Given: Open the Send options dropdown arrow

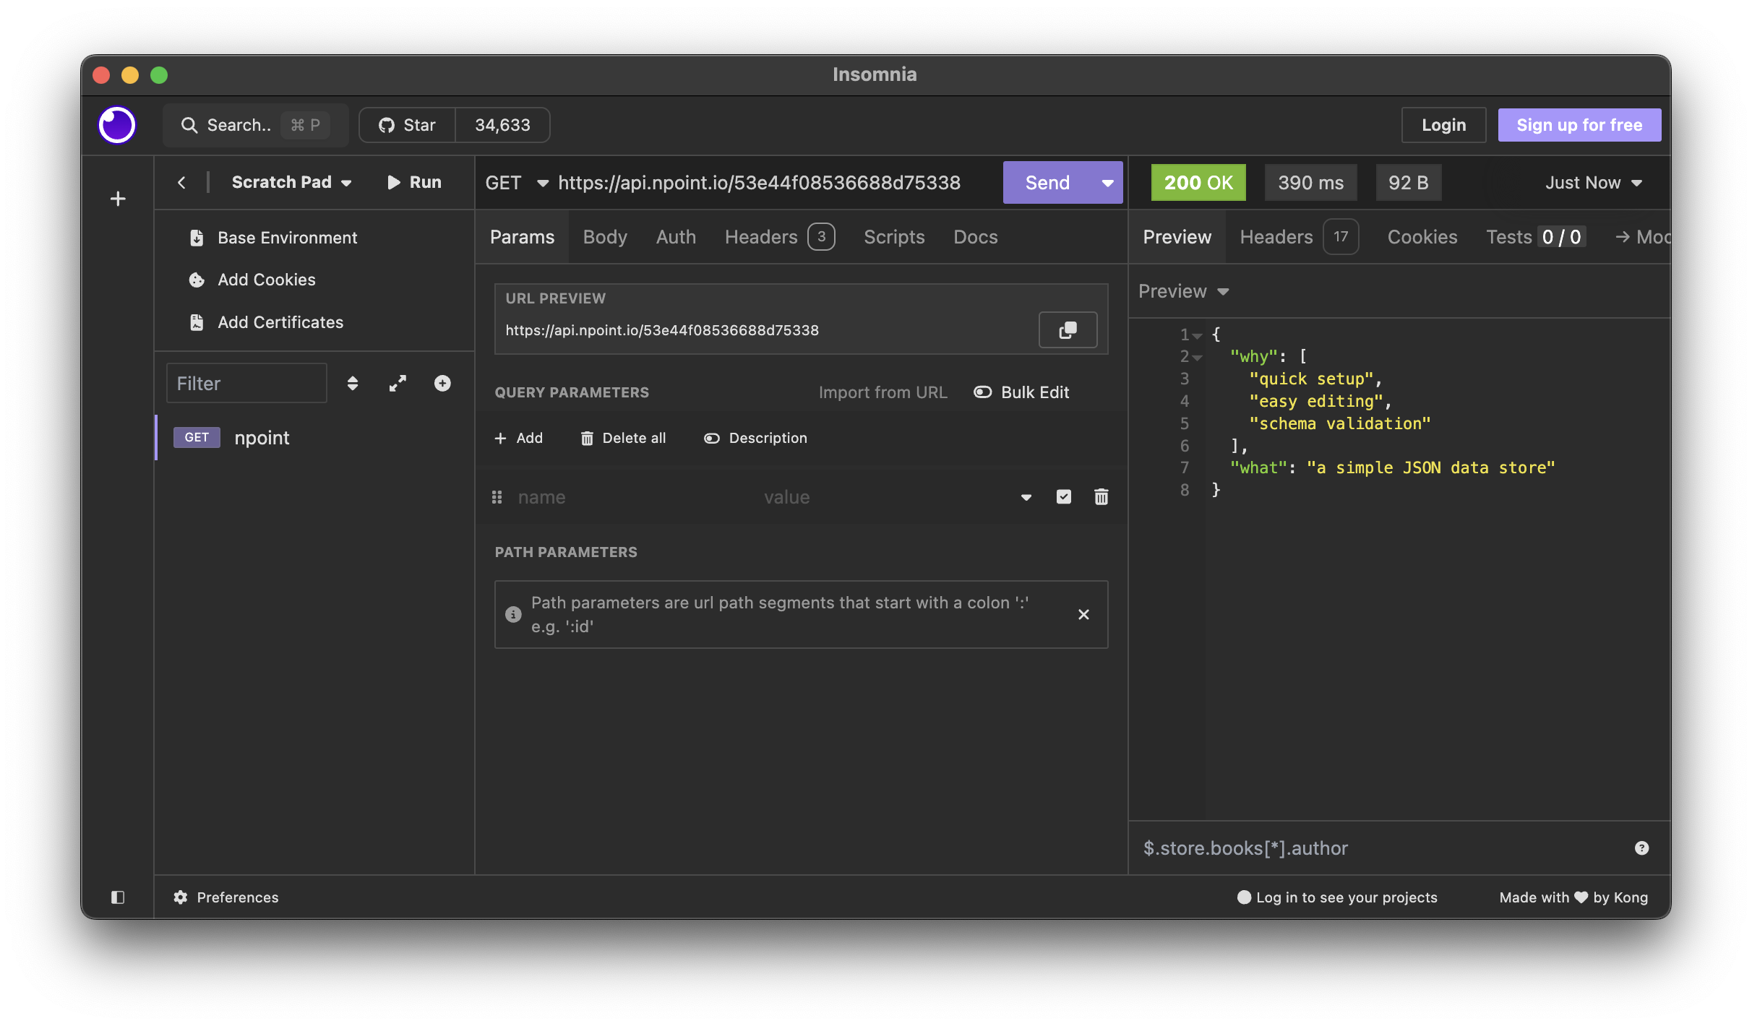Looking at the screenshot, I should pos(1107,183).
